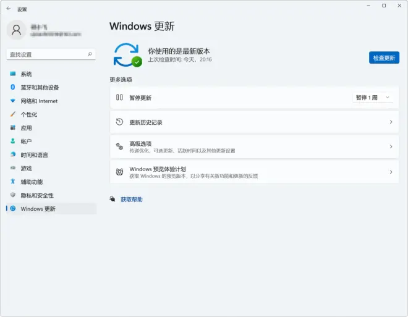The image size is (408, 317).
Task: Click the 你使用的是最新版本 status text
Action: click(x=179, y=51)
